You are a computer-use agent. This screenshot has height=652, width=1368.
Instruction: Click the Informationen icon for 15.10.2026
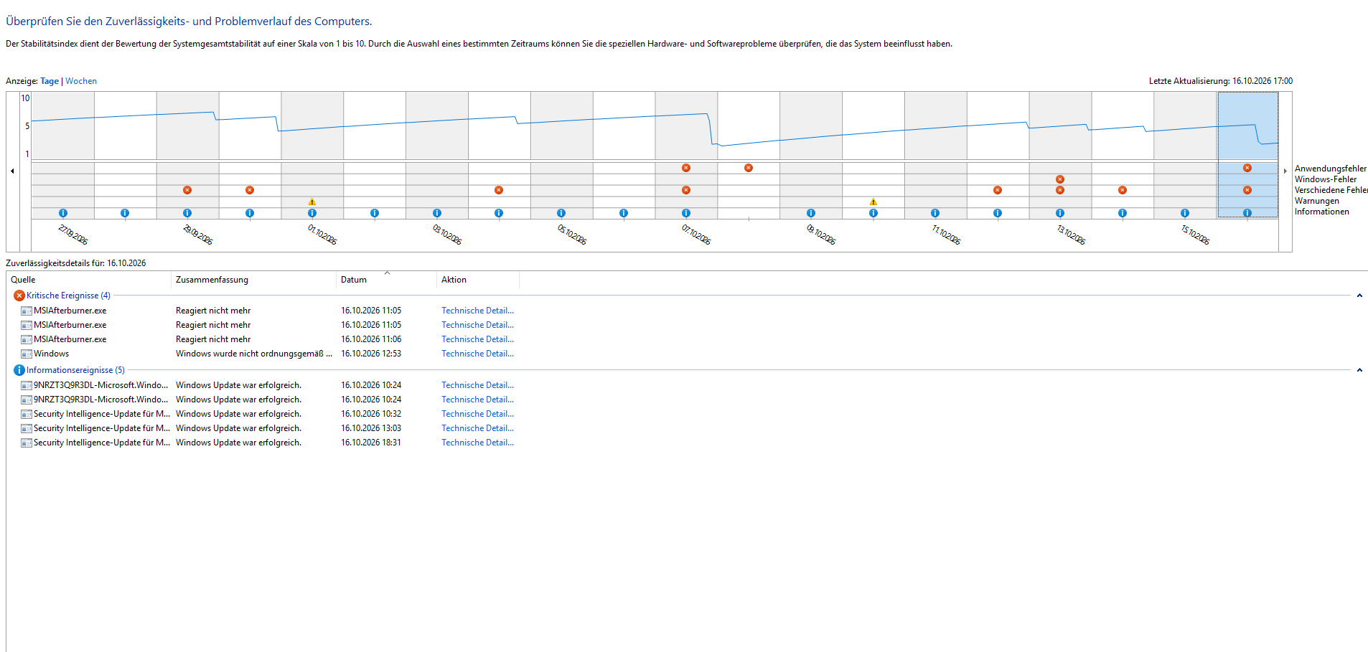pyautogui.click(x=1185, y=213)
